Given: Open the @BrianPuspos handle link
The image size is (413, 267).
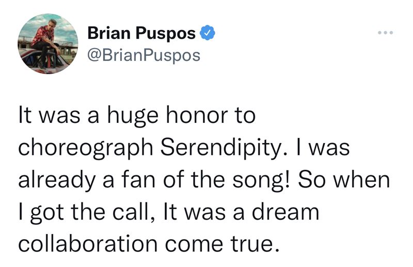Looking at the screenshot, I should tap(144, 56).
